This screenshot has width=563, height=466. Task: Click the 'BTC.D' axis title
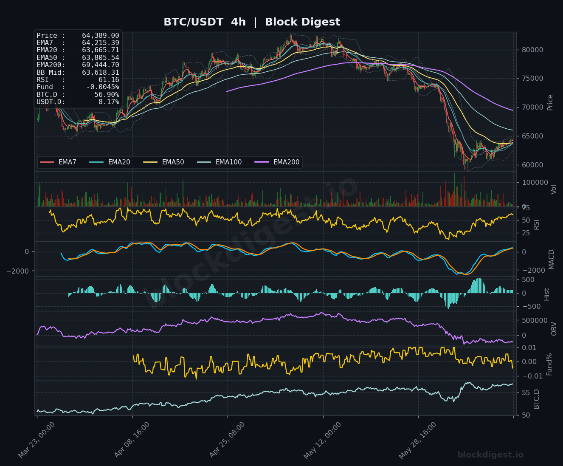point(537,399)
